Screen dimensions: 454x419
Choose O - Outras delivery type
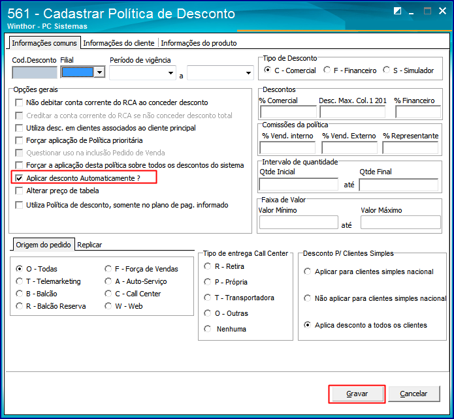207,313
